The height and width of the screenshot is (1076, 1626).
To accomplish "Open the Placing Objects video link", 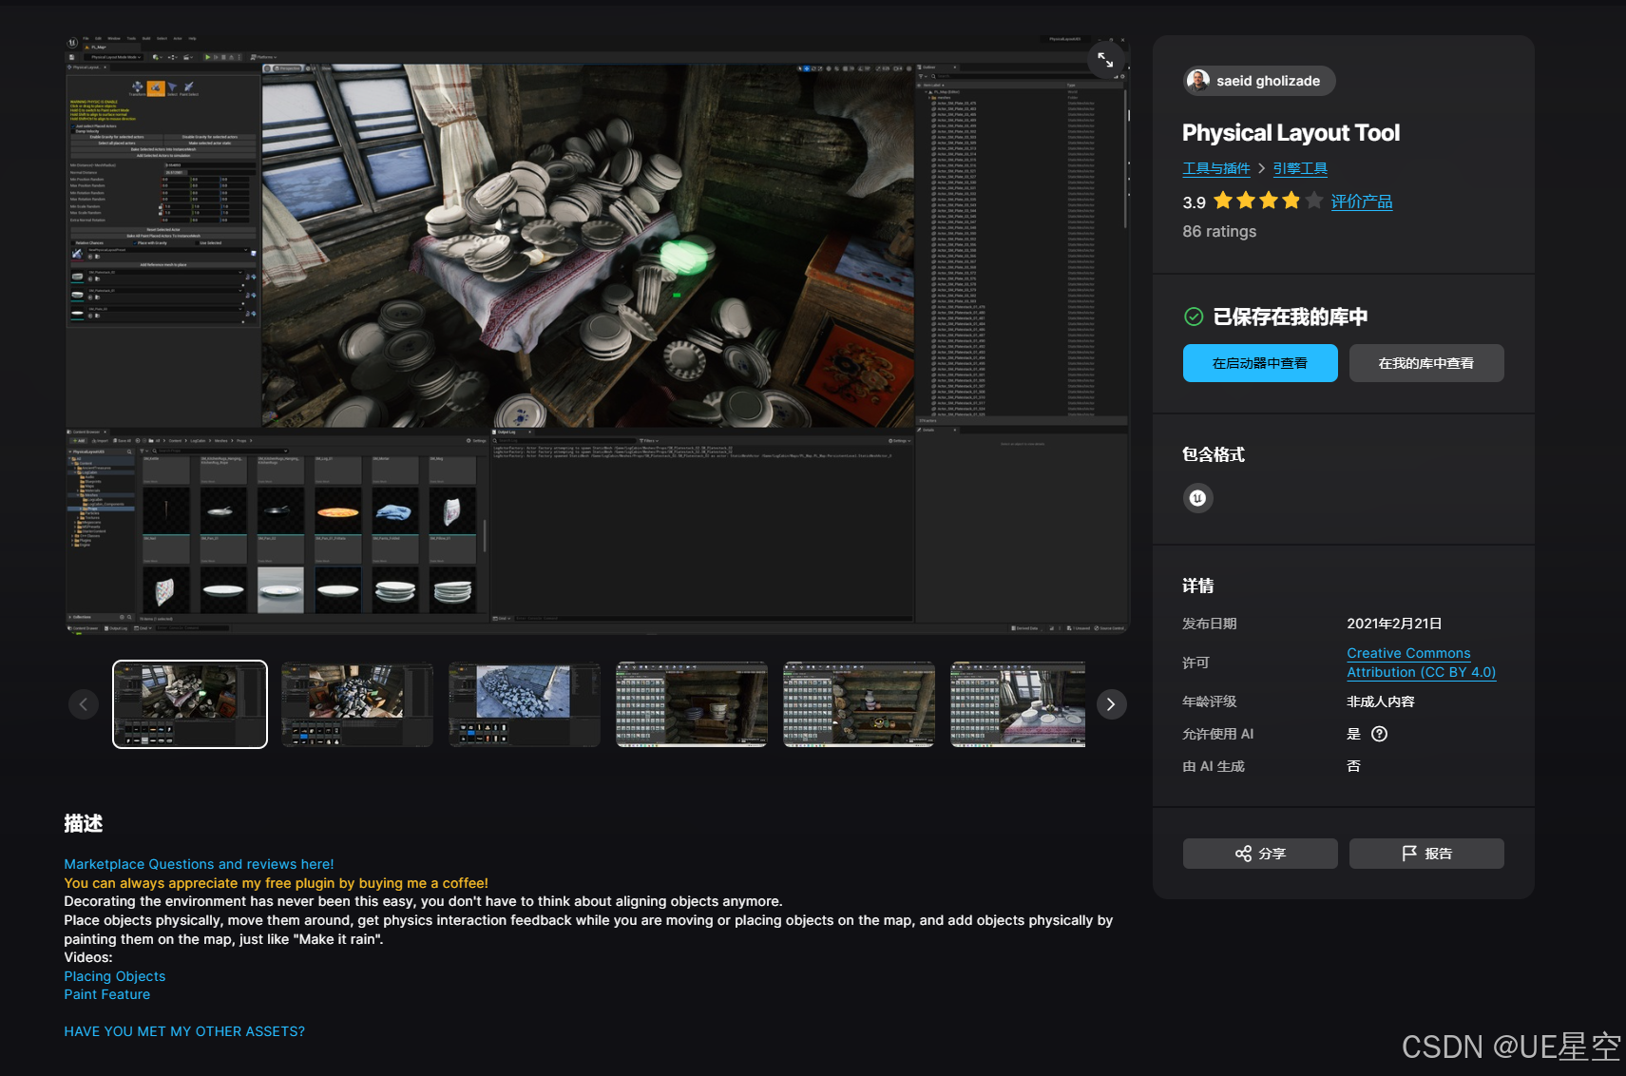I will click(115, 976).
